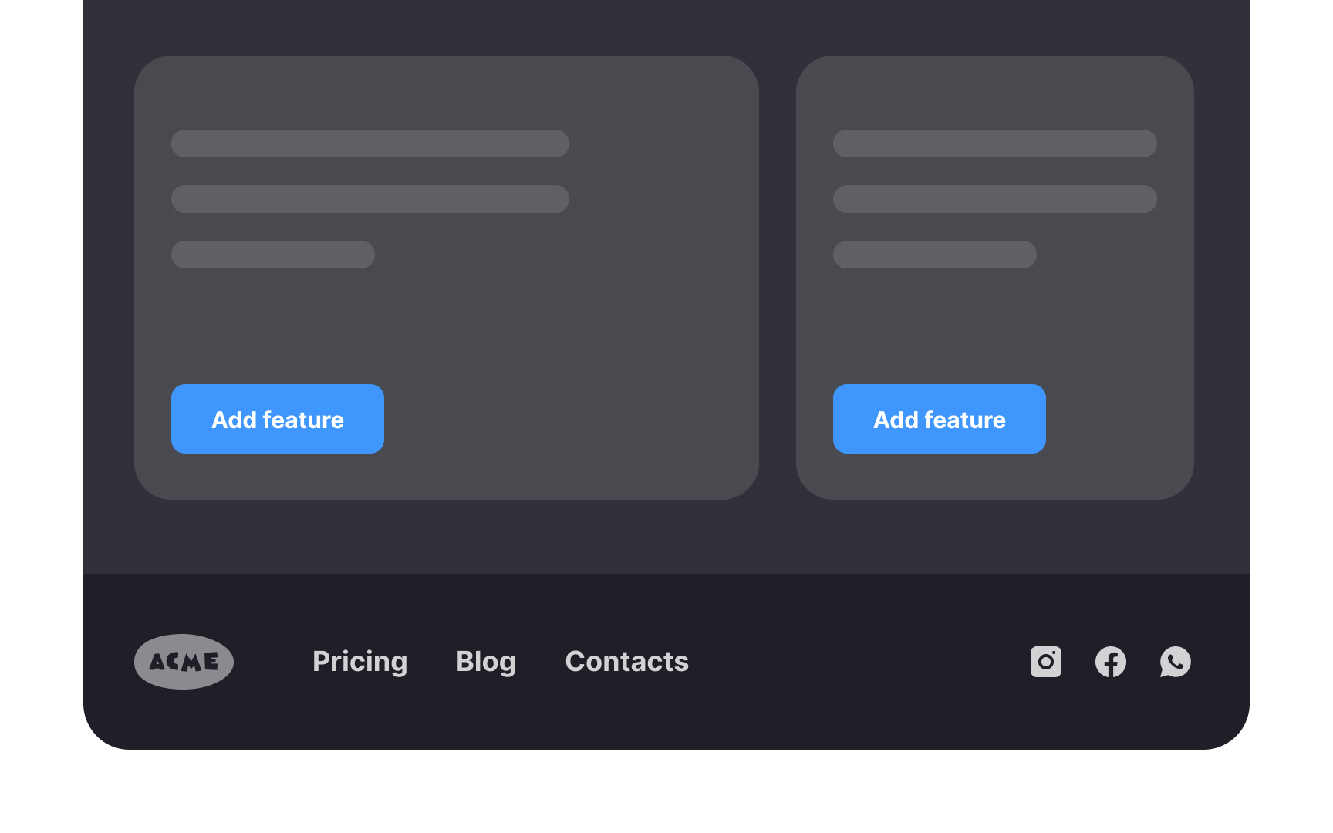Image resolution: width=1333 pixels, height=833 pixels.
Task: Open the Blog link in the footer
Action: pyautogui.click(x=486, y=662)
